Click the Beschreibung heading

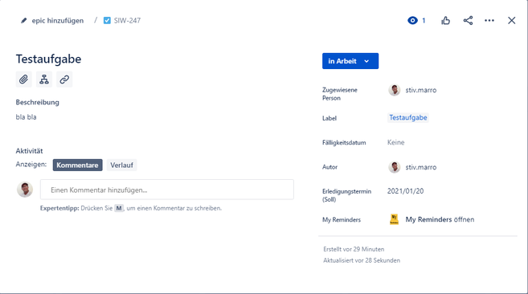click(x=38, y=102)
